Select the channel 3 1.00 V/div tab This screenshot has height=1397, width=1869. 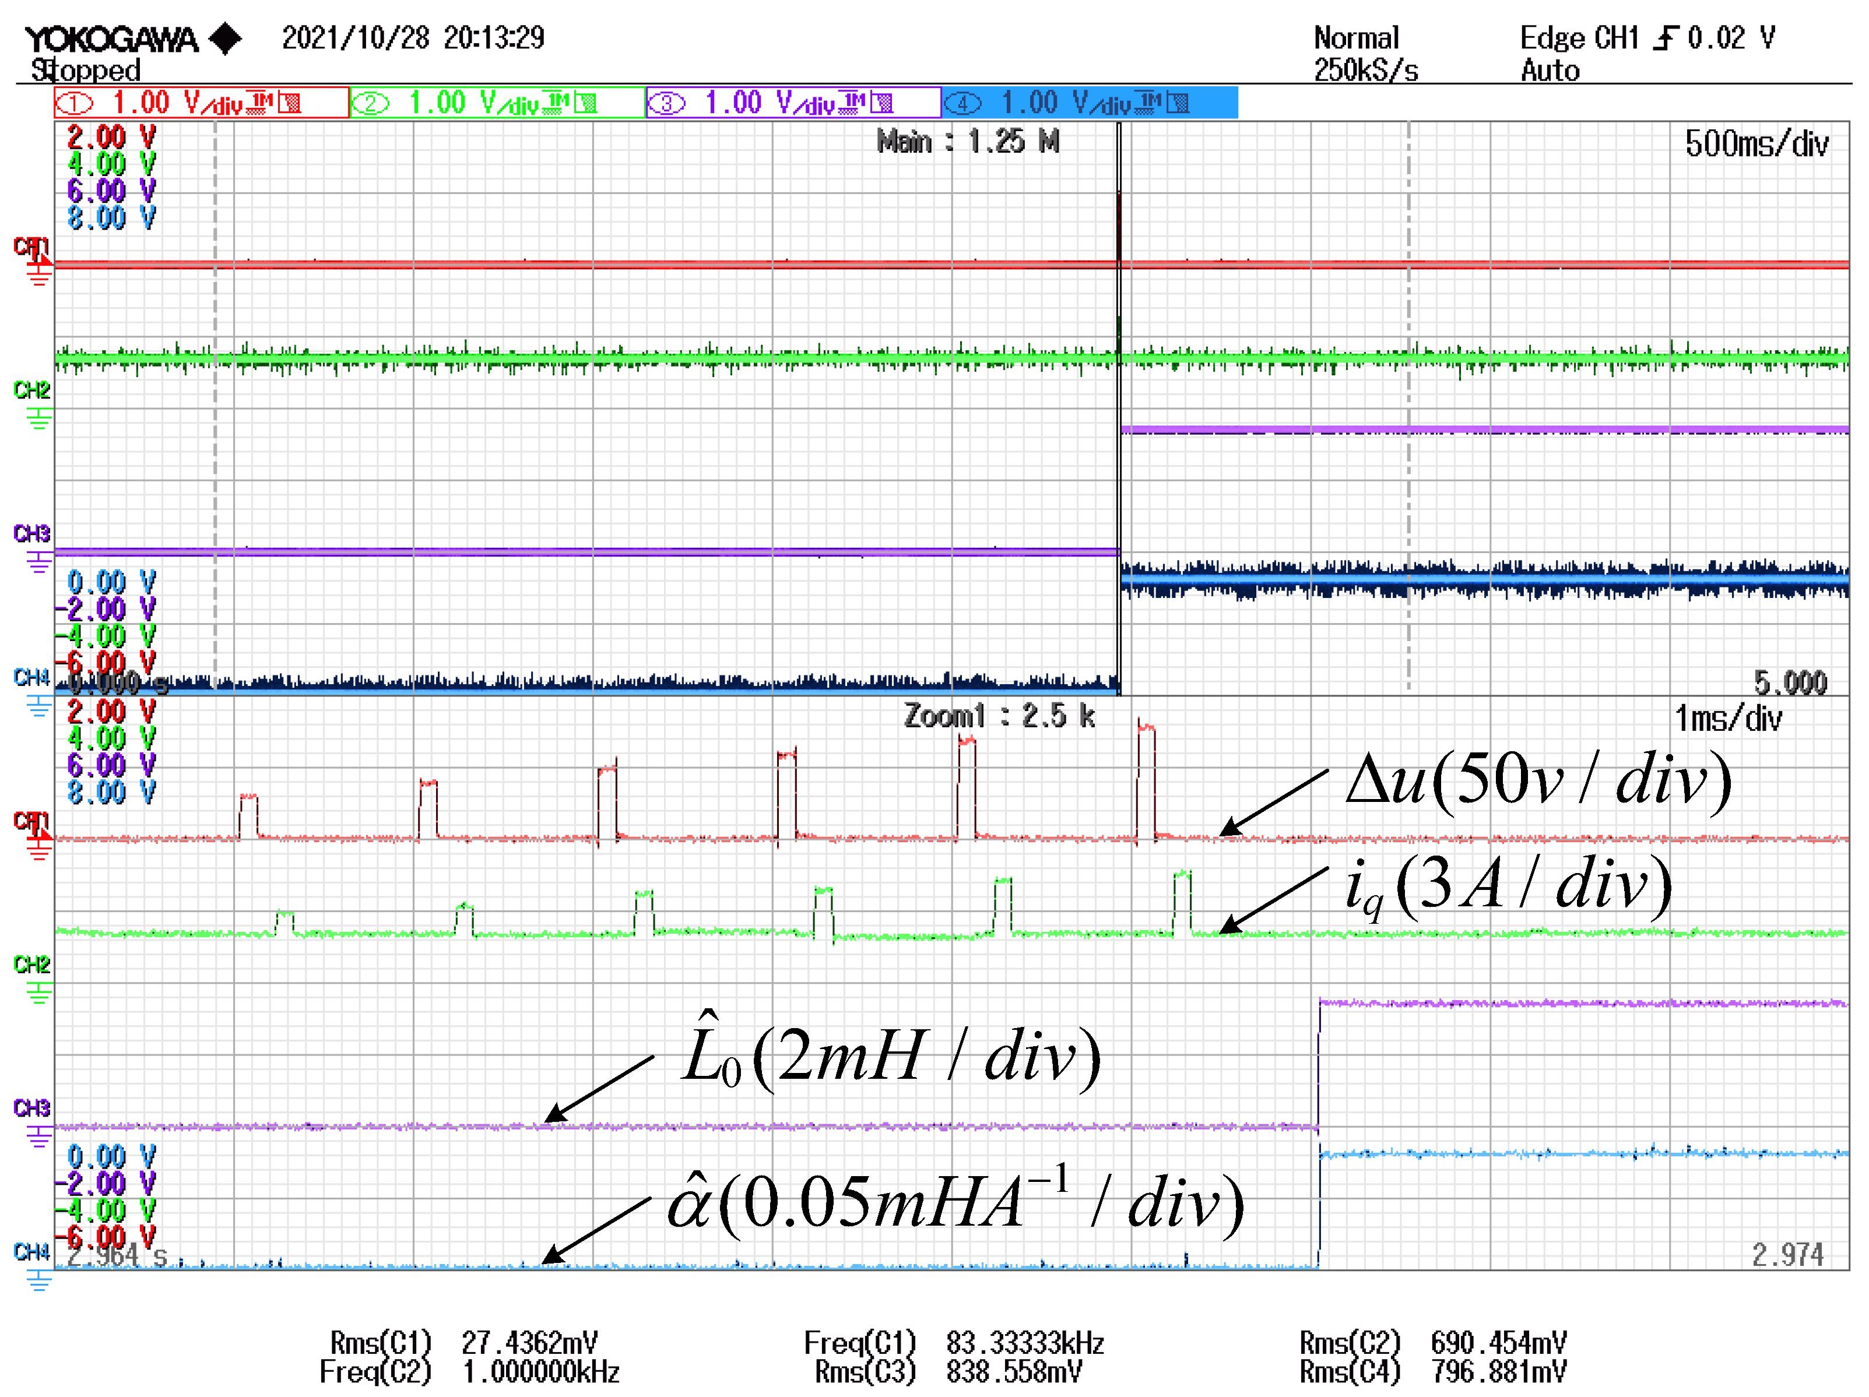point(793,103)
